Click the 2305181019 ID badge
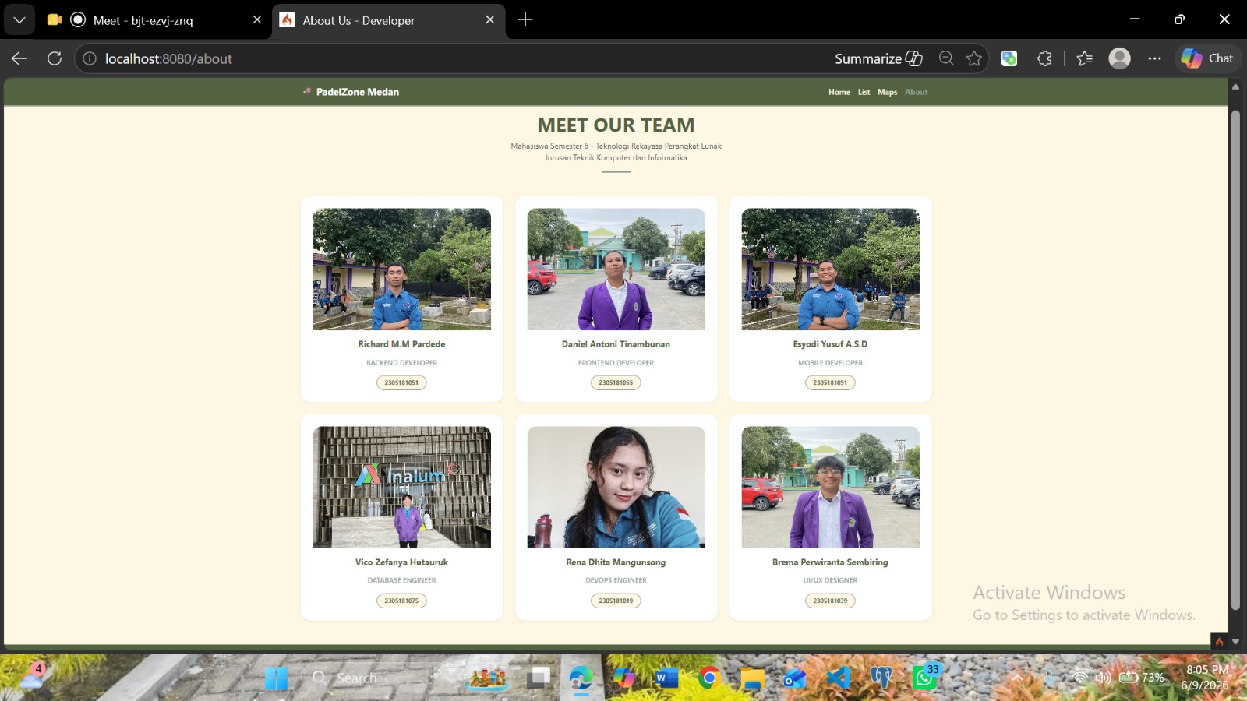This screenshot has height=701, width=1247. [616, 601]
